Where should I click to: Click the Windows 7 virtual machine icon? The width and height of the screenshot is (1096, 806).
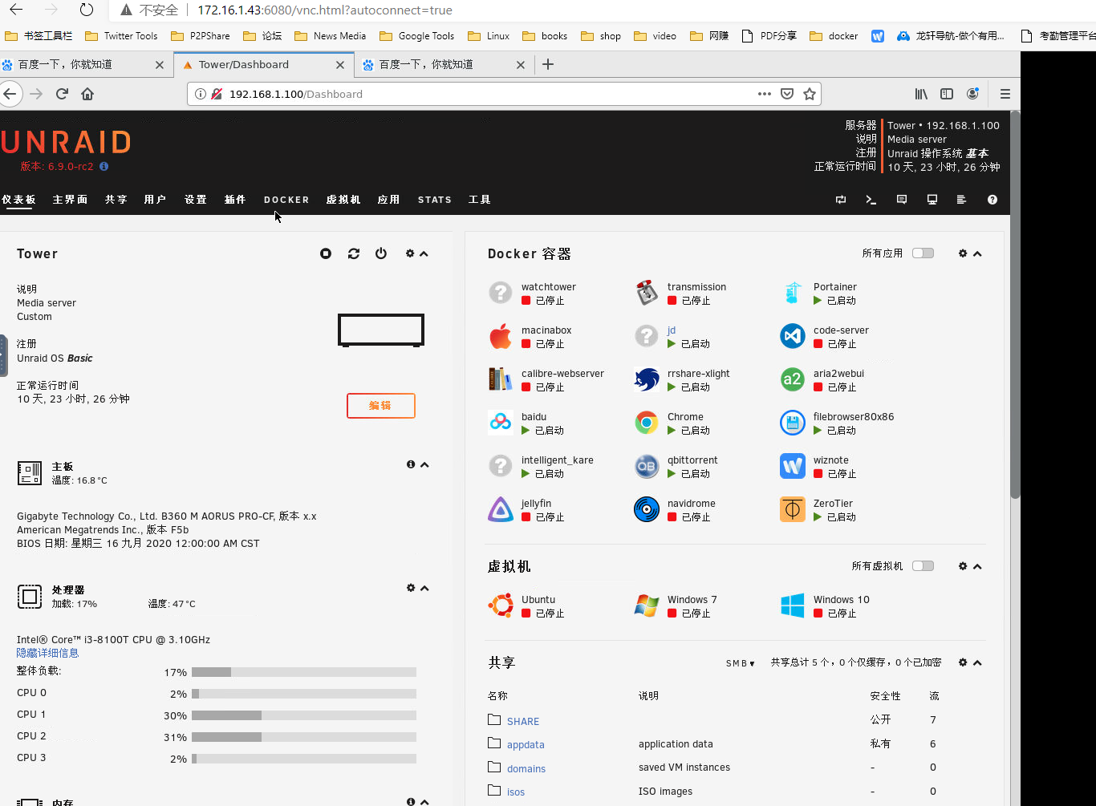(x=647, y=606)
